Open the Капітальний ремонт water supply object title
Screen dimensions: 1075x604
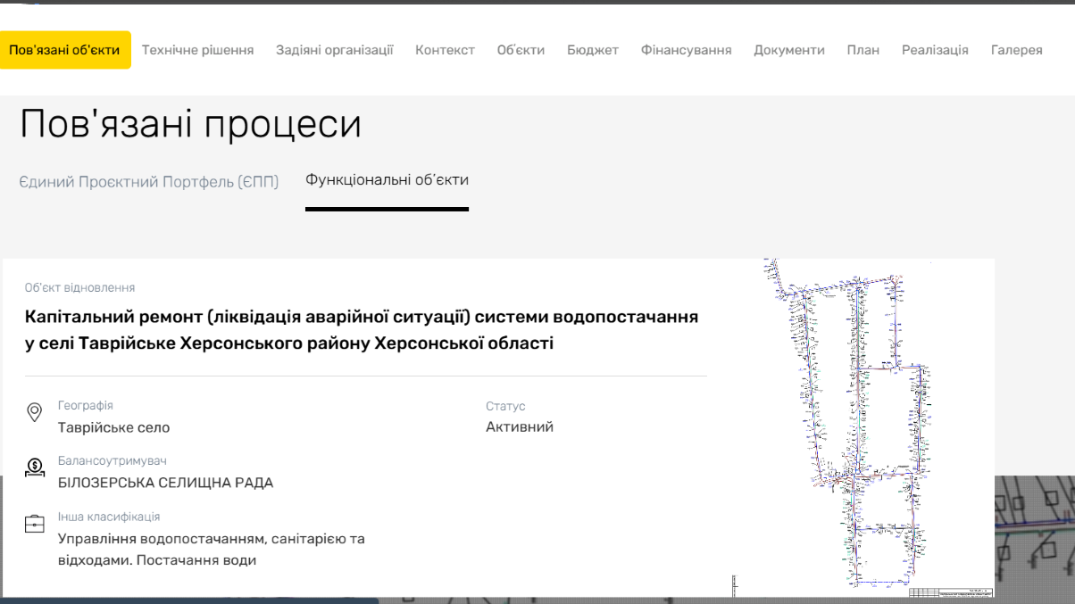coord(362,330)
